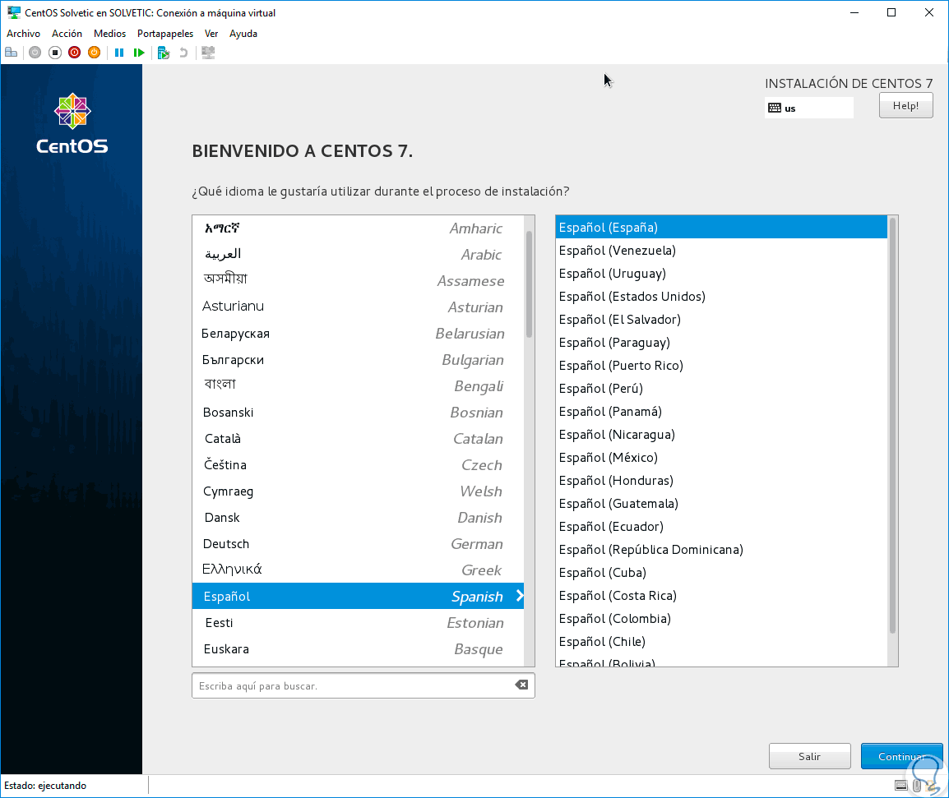The width and height of the screenshot is (949, 798).
Task: Select Assamese language
Action: 358,281
